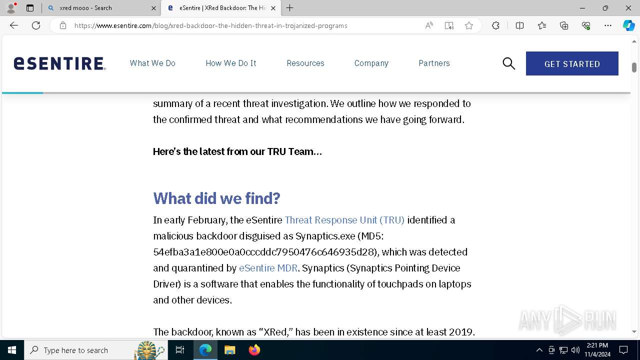Open the Windows Start menu
640x360 pixels.
coord(12,350)
